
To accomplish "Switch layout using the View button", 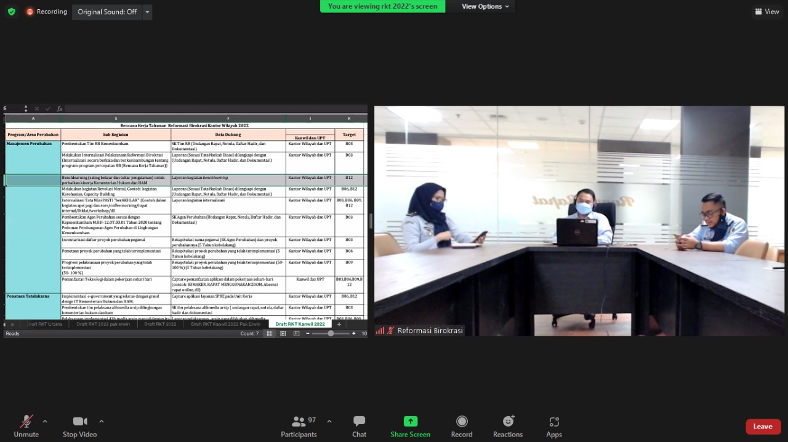I will coord(767,12).
